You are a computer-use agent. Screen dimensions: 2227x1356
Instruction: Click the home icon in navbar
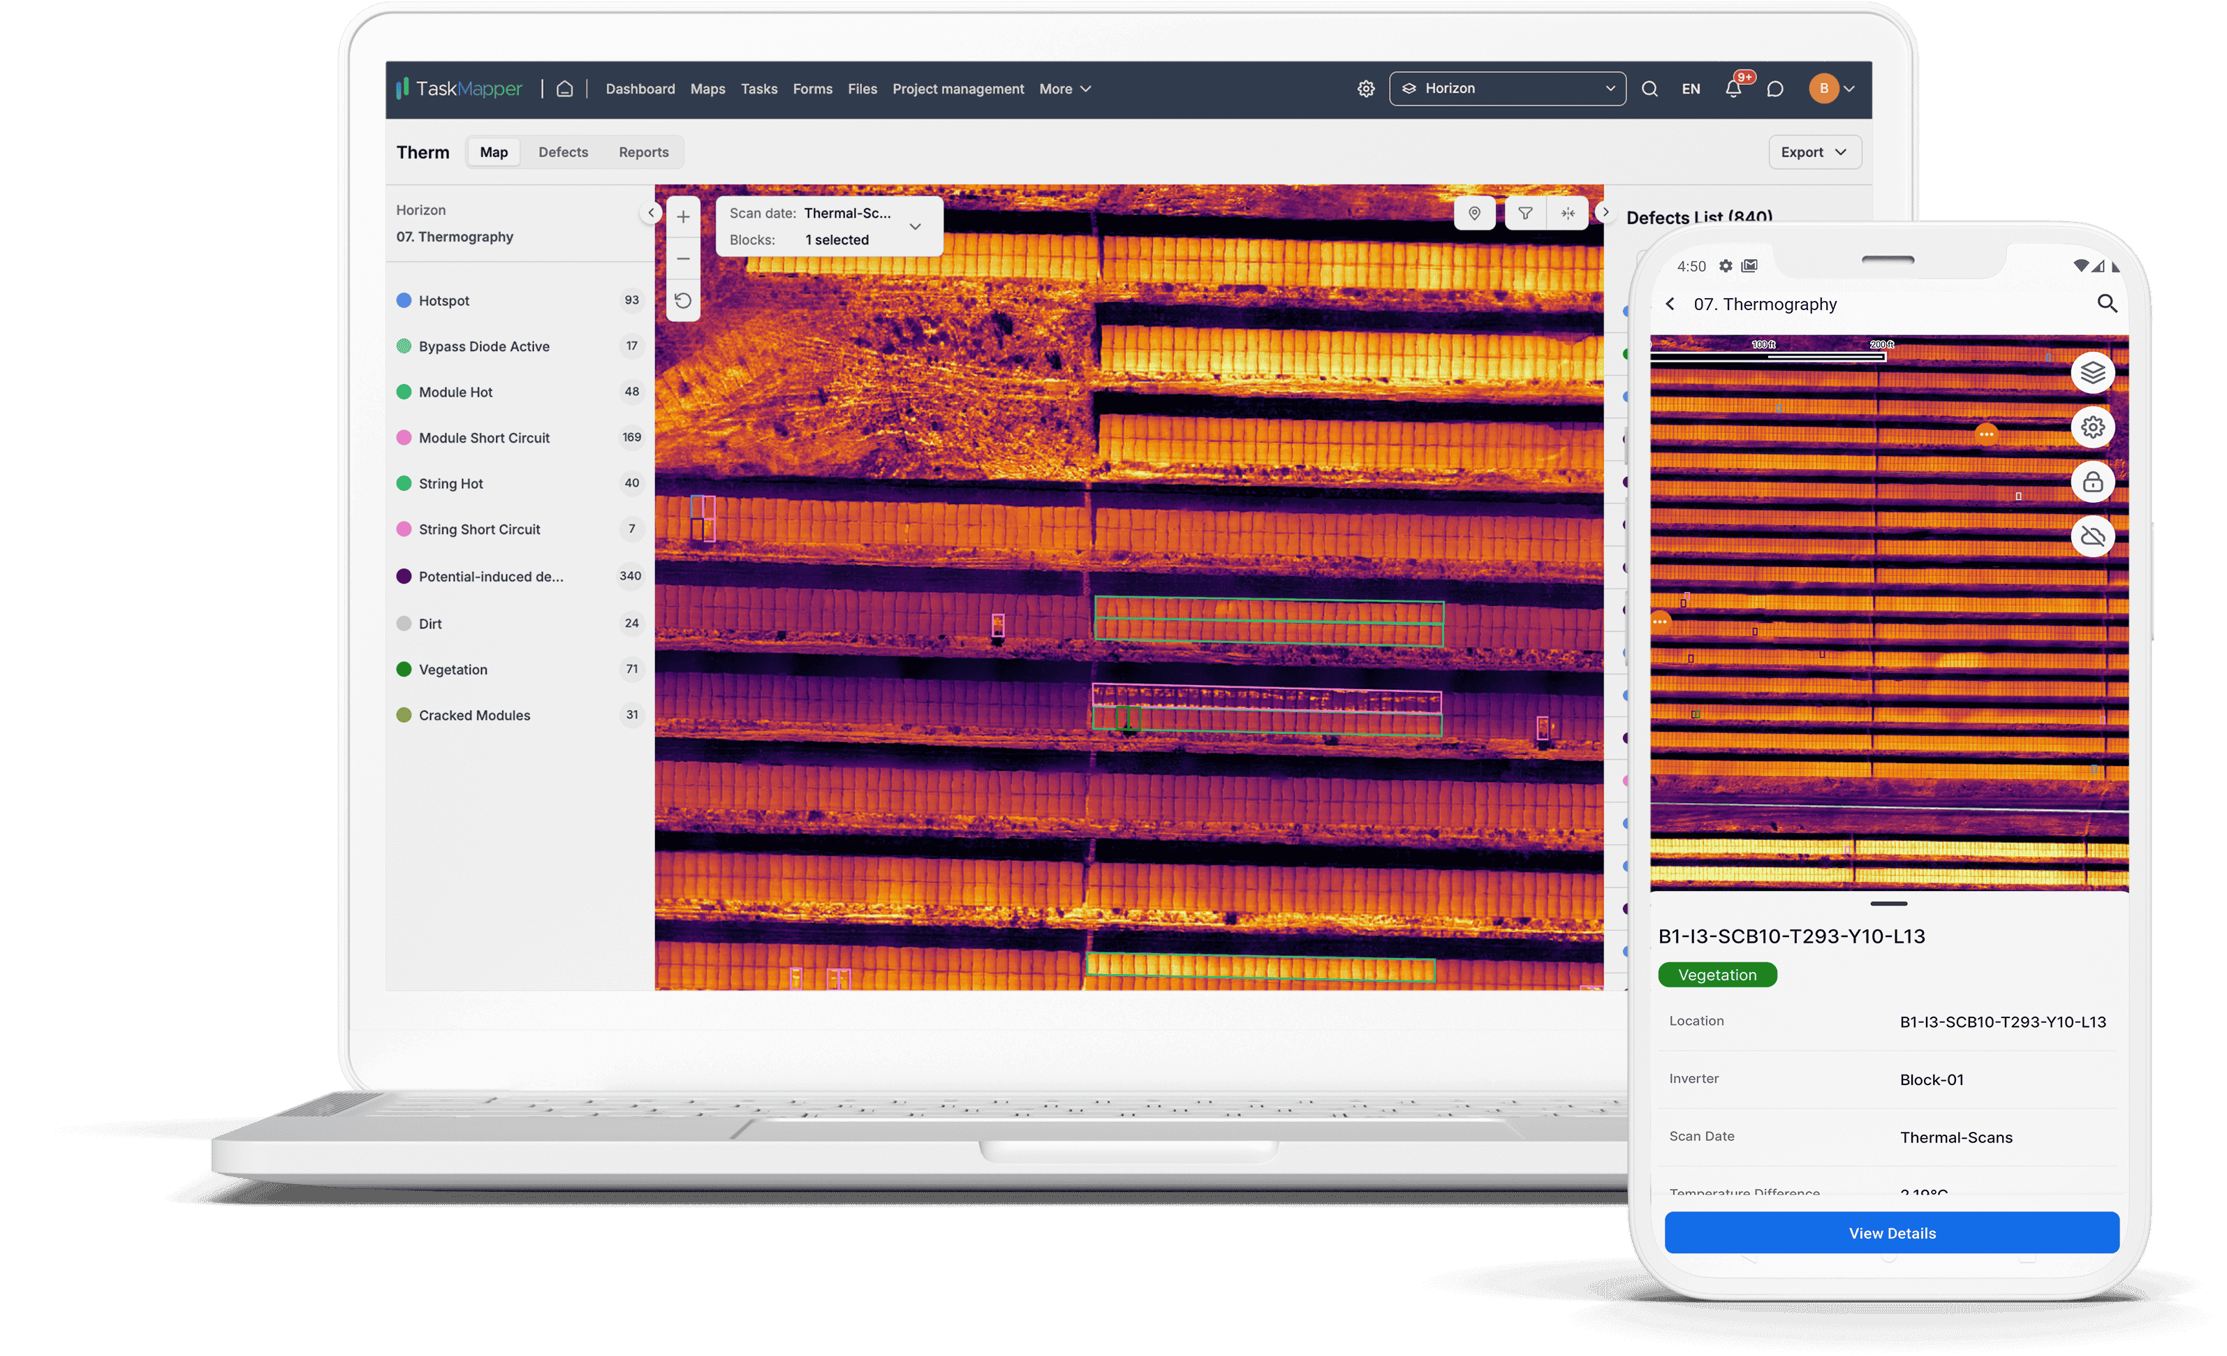pyautogui.click(x=565, y=89)
